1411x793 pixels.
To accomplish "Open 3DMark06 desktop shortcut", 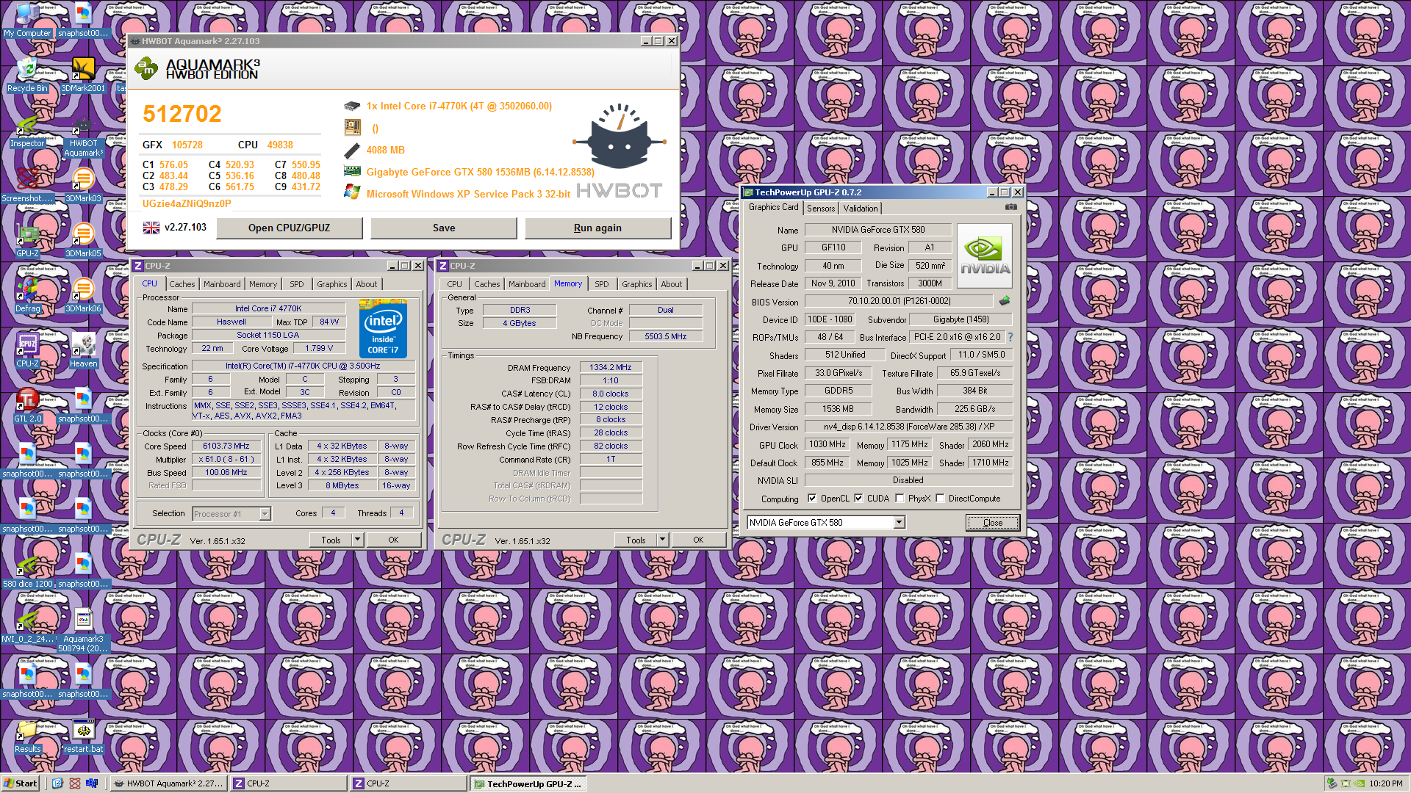I will [83, 295].
